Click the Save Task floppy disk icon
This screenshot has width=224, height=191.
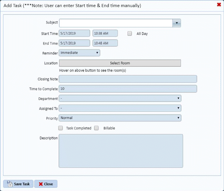[x=10, y=184]
